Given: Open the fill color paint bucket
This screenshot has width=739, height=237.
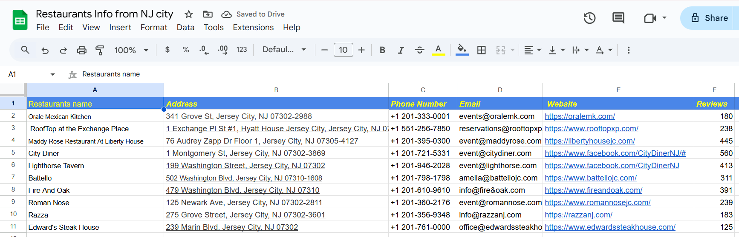Looking at the screenshot, I should pyautogui.click(x=462, y=50).
